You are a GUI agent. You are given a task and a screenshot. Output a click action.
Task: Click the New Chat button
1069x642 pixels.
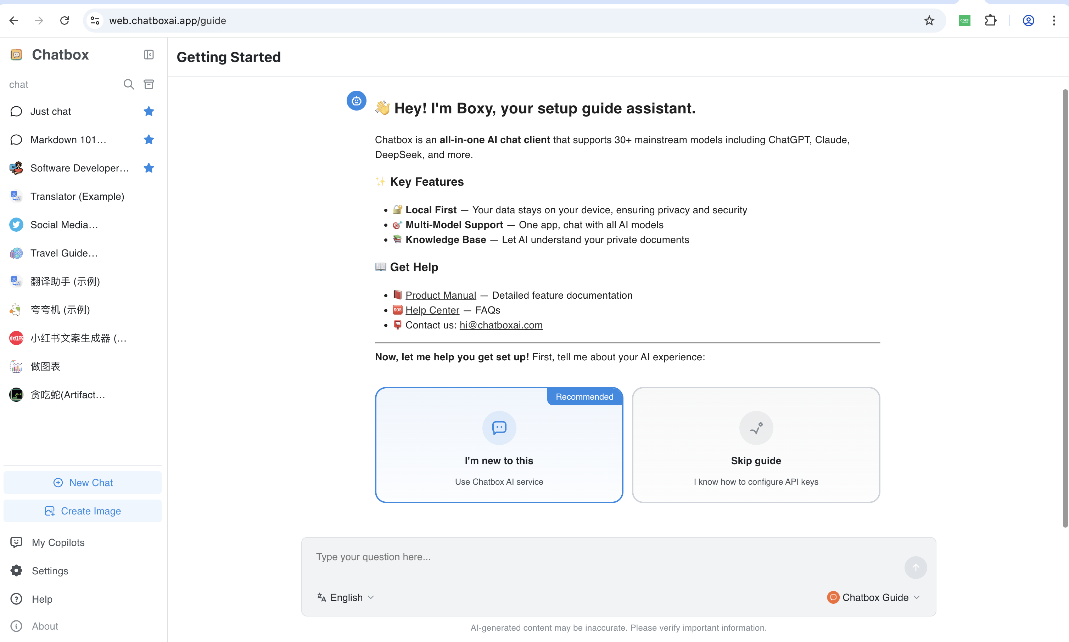(82, 482)
